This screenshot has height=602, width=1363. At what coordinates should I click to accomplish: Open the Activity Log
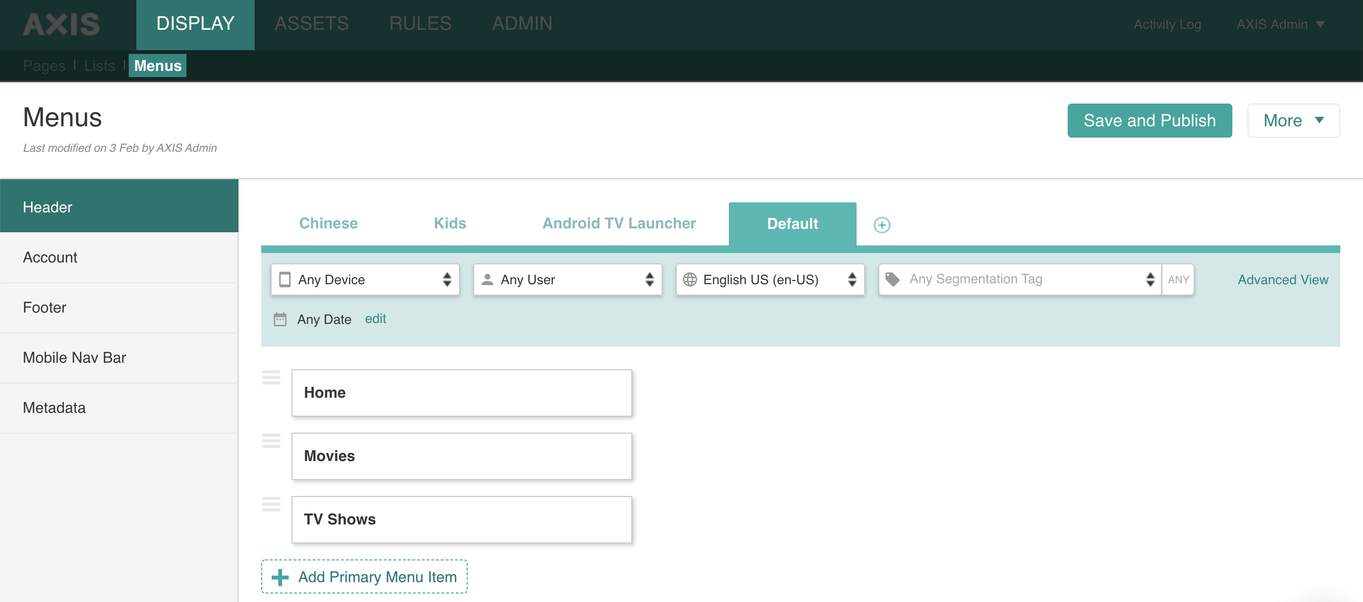[1167, 24]
